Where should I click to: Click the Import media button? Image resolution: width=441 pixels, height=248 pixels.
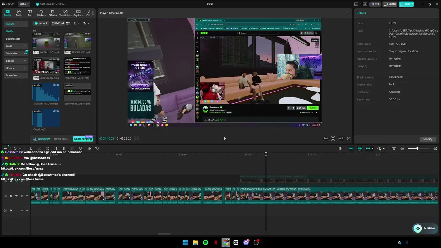41,23
